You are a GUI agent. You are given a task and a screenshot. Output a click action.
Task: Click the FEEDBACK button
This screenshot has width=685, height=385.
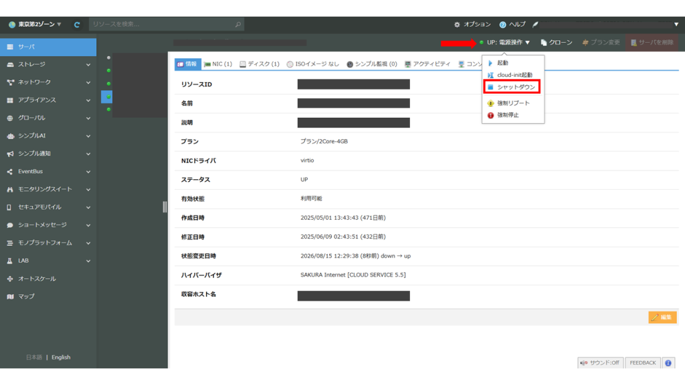[x=643, y=363]
